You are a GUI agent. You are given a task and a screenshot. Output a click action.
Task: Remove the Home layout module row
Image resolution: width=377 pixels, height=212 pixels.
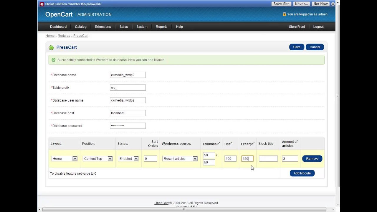point(312,158)
